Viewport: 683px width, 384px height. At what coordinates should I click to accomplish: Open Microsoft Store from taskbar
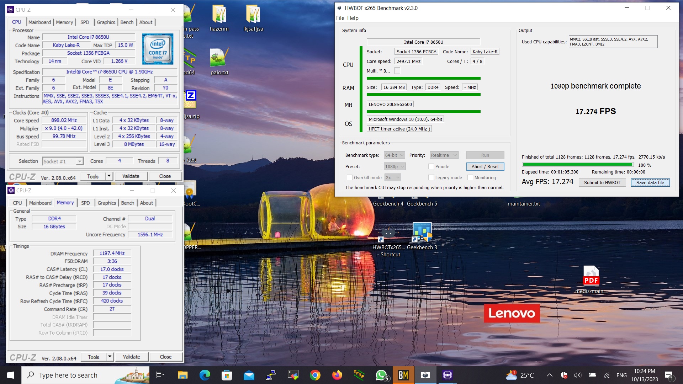tap(227, 375)
